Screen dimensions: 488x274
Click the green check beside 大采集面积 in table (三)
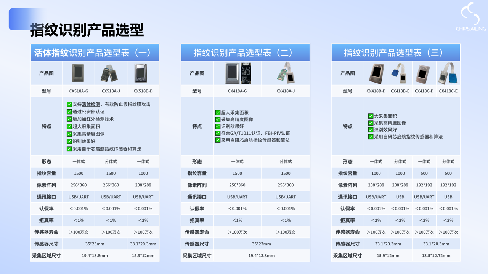[x=371, y=116]
